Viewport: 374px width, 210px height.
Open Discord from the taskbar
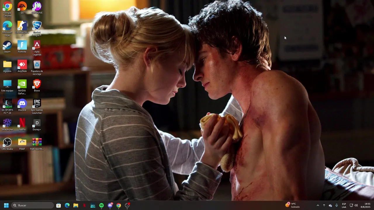[110, 205]
